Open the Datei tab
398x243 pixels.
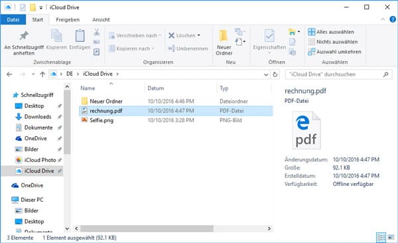click(x=13, y=19)
